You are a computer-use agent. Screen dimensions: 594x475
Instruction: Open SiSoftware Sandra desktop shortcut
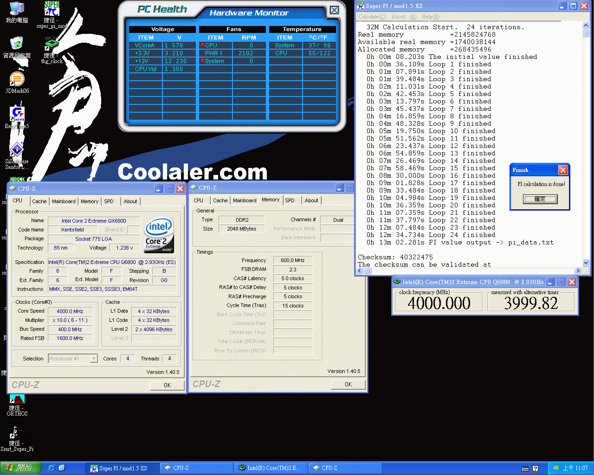point(17,155)
